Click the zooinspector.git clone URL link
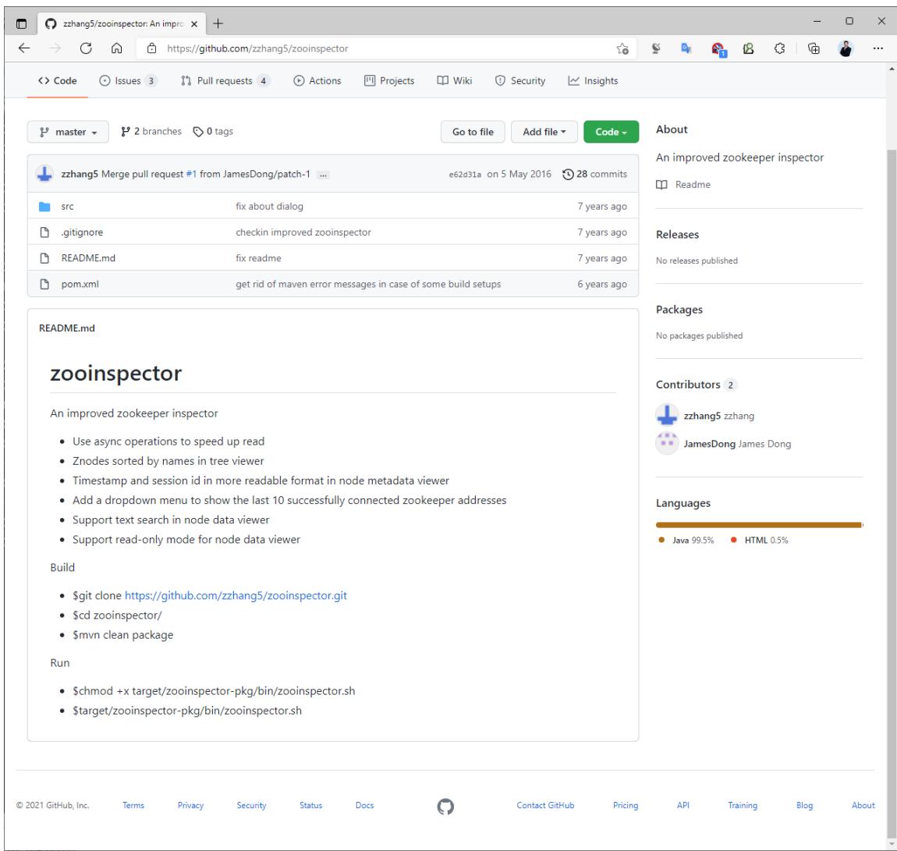This screenshot has width=897, height=851. [x=236, y=595]
